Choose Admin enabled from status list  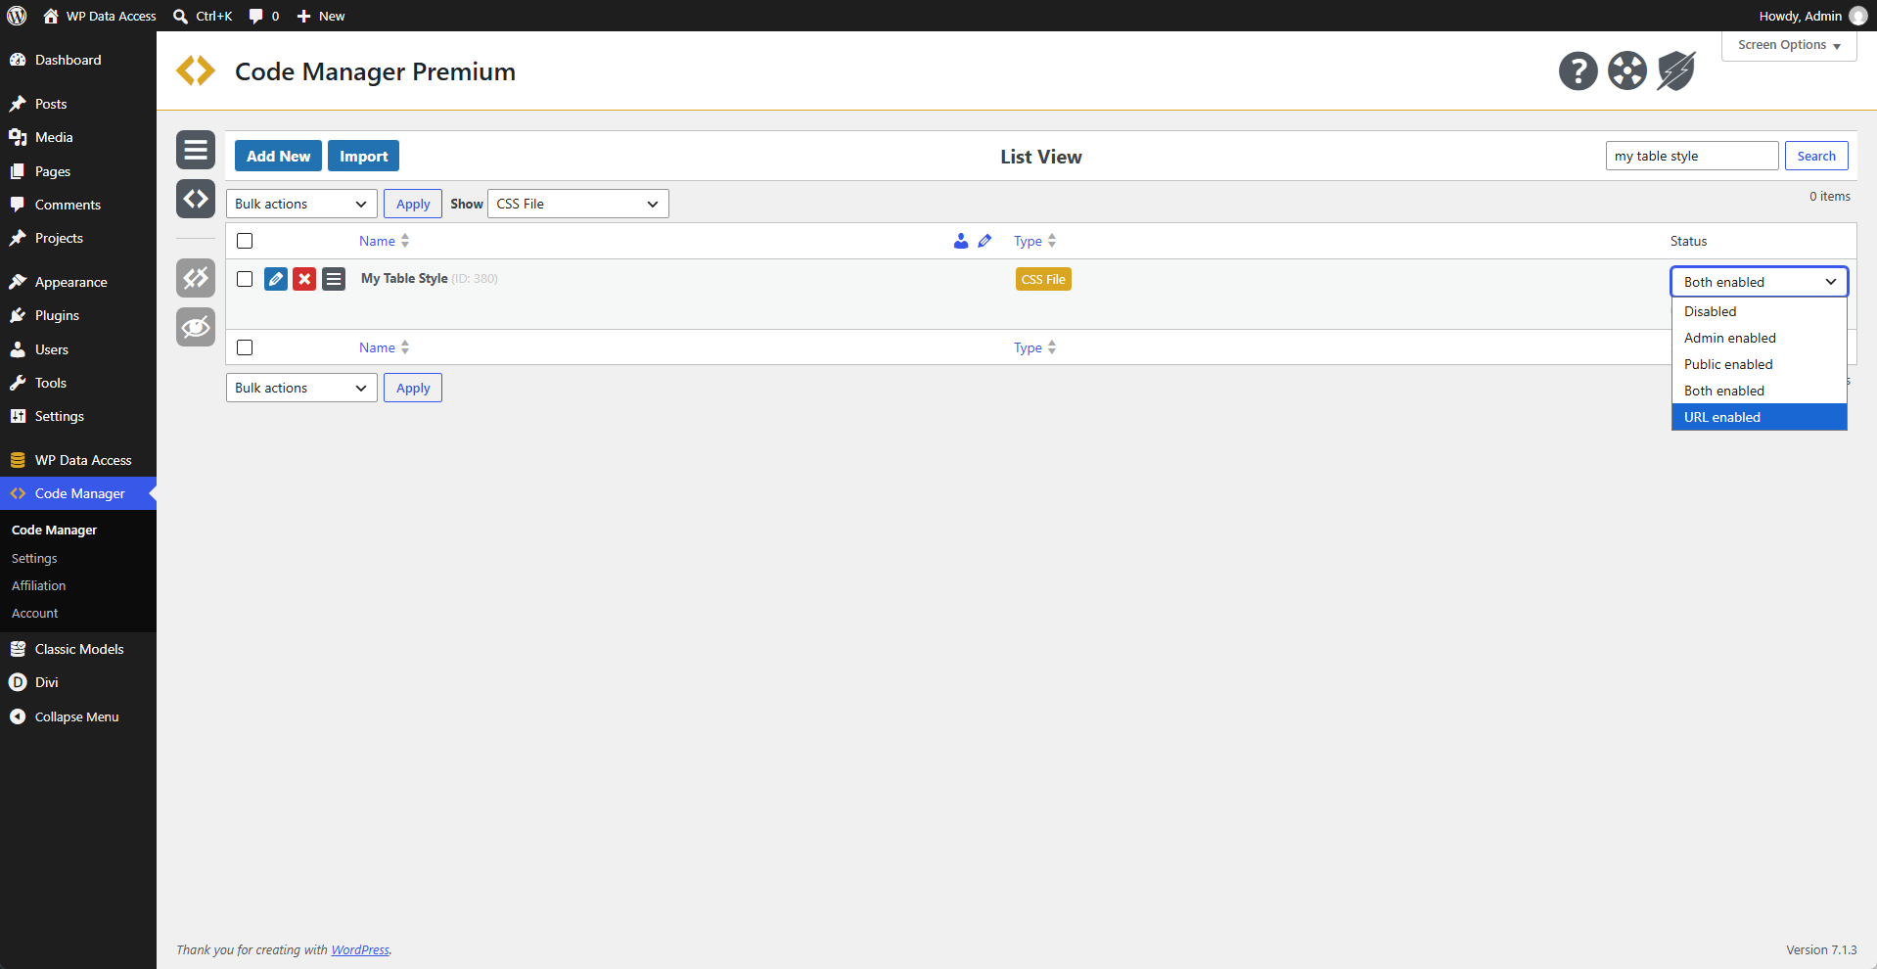pyautogui.click(x=1759, y=338)
